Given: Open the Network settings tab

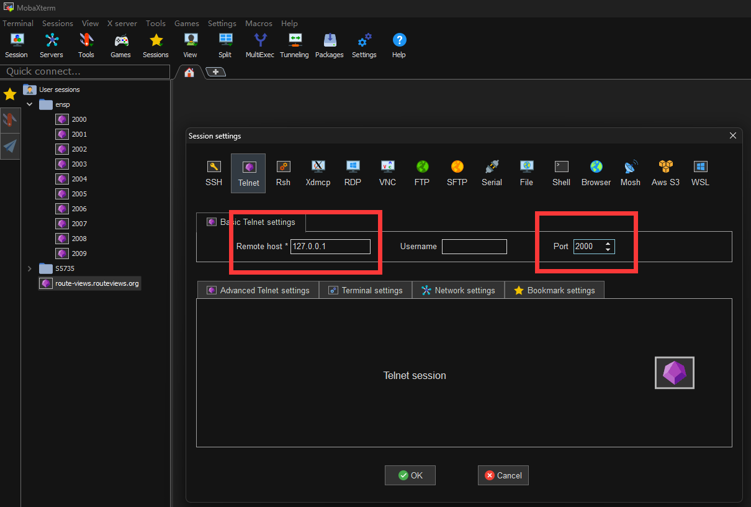Looking at the screenshot, I should tap(458, 290).
